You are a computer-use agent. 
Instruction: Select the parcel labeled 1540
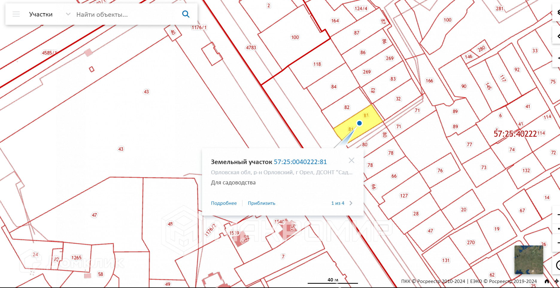click(x=279, y=222)
